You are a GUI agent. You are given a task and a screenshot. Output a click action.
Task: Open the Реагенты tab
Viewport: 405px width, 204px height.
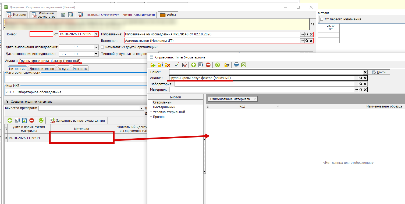coord(80,69)
